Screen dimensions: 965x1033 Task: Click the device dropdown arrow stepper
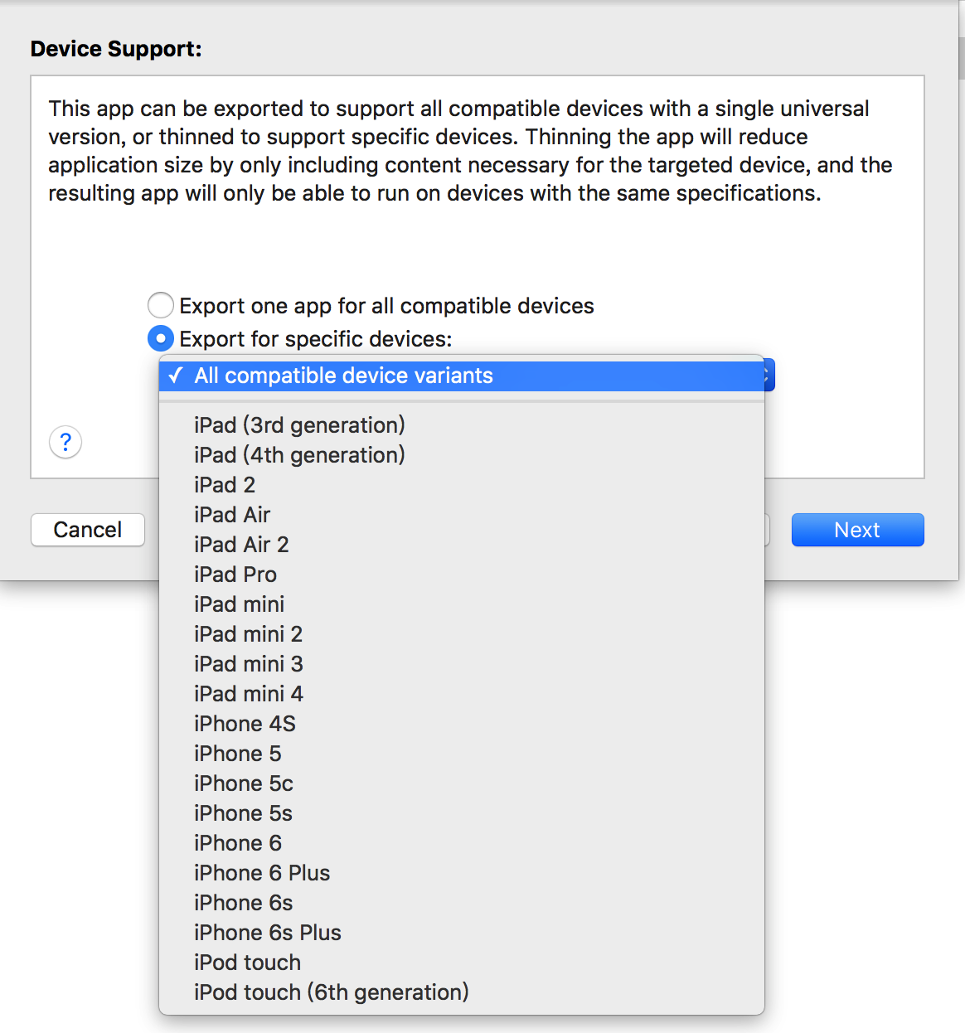[x=769, y=376]
